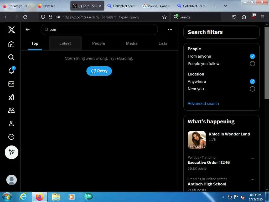The image size is (269, 202).
Task: Click Firefox browser back button
Action: tap(6, 17)
